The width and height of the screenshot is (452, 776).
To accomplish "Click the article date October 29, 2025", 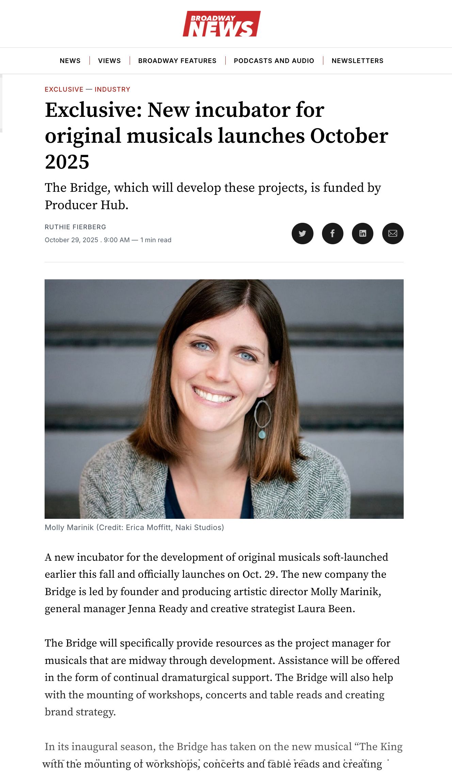I will coord(71,240).
